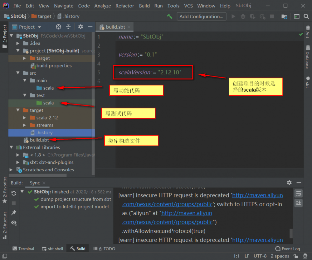Viewport: 312px width, 260px height.
Task: Toggle soft-wrap in the Build console
Action: coord(299,193)
